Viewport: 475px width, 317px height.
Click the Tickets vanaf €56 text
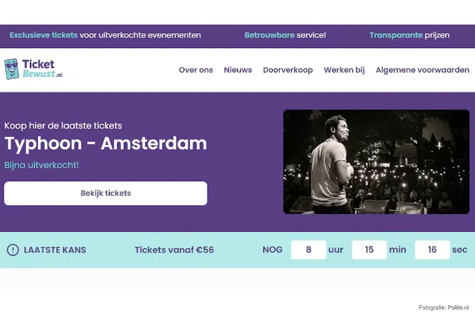click(174, 250)
